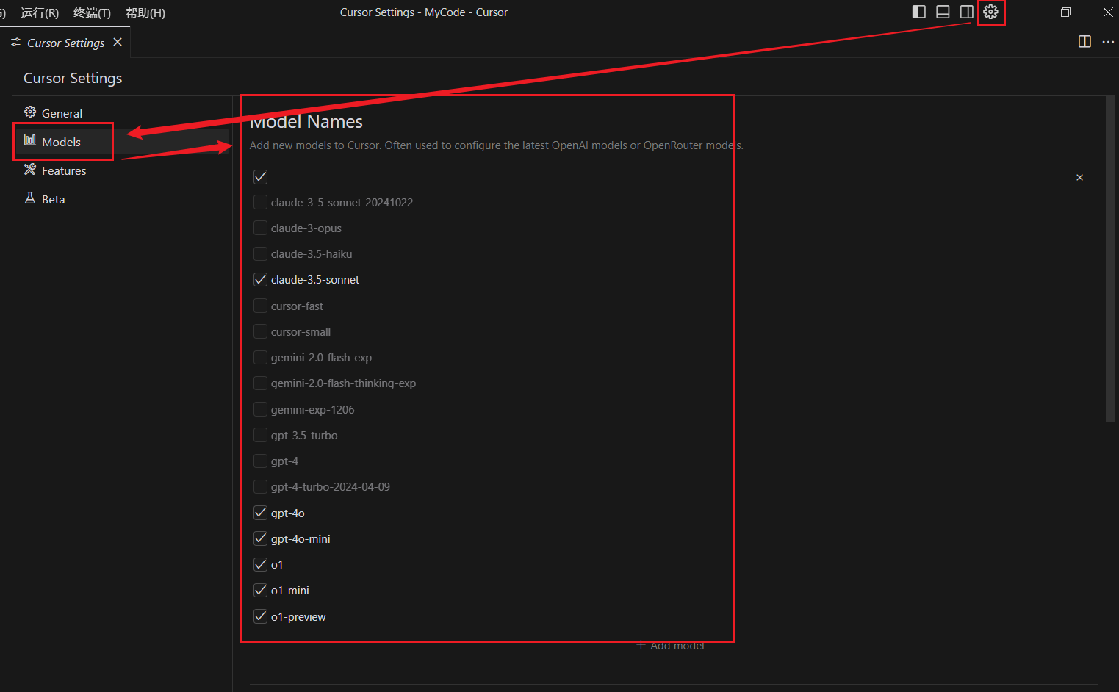Click split editor right icon
The height and width of the screenshot is (692, 1119).
click(x=1084, y=42)
